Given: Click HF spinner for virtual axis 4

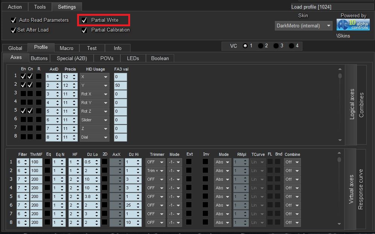Looking at the screenshot, I should click(74, 188).
